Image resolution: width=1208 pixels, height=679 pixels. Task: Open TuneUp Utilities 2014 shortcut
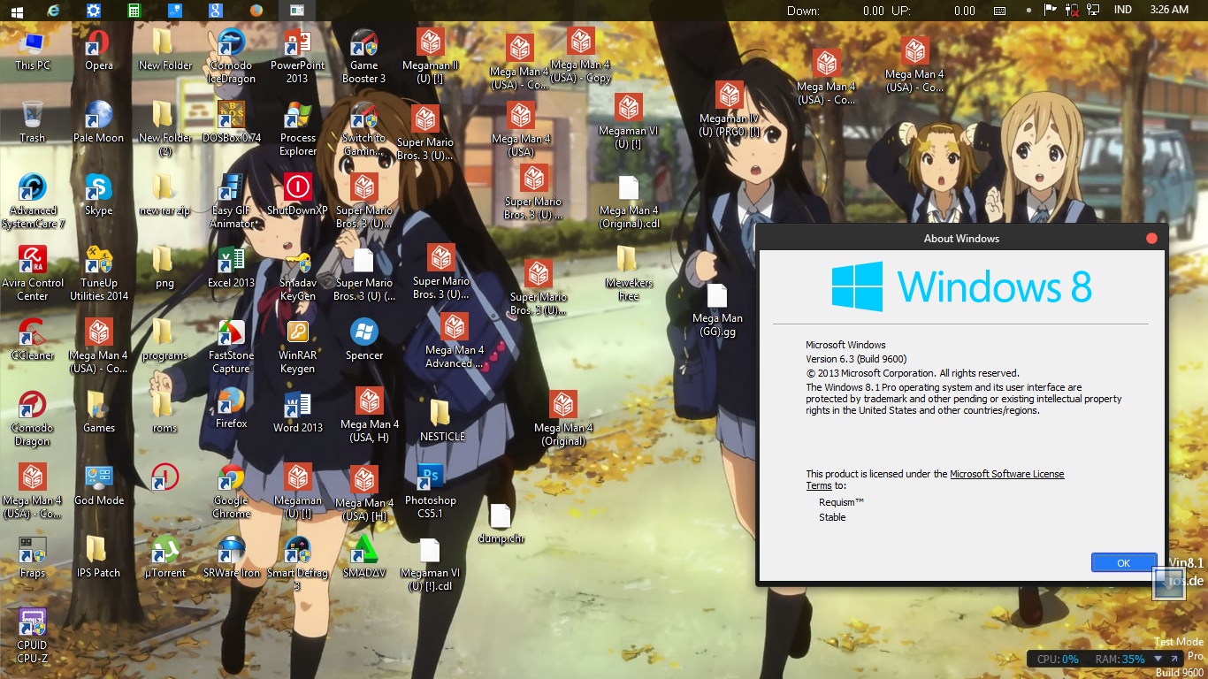coord(99,274)
